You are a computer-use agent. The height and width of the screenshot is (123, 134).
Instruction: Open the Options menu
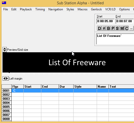coord(124,9)
